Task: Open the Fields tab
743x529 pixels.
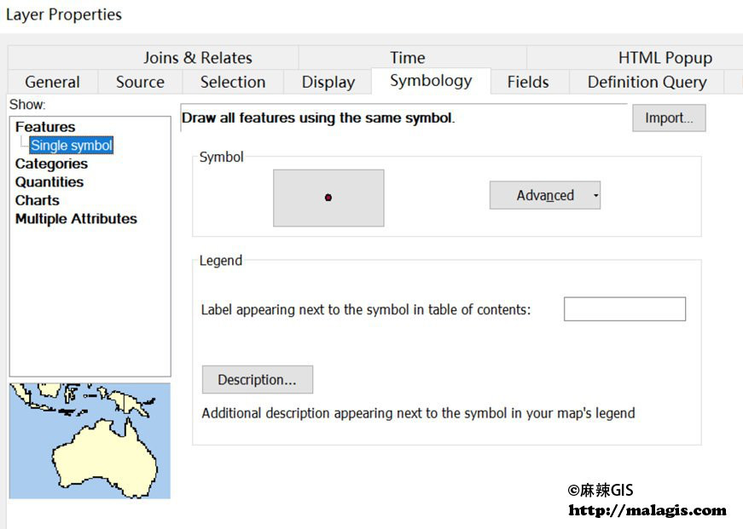Action: pos(528,82)
